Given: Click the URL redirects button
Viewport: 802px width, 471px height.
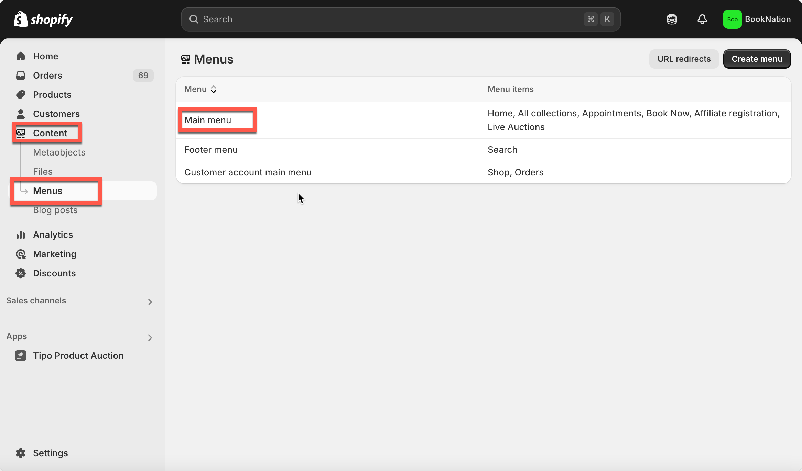Looking at the screenshot, I should pos(684,59).
